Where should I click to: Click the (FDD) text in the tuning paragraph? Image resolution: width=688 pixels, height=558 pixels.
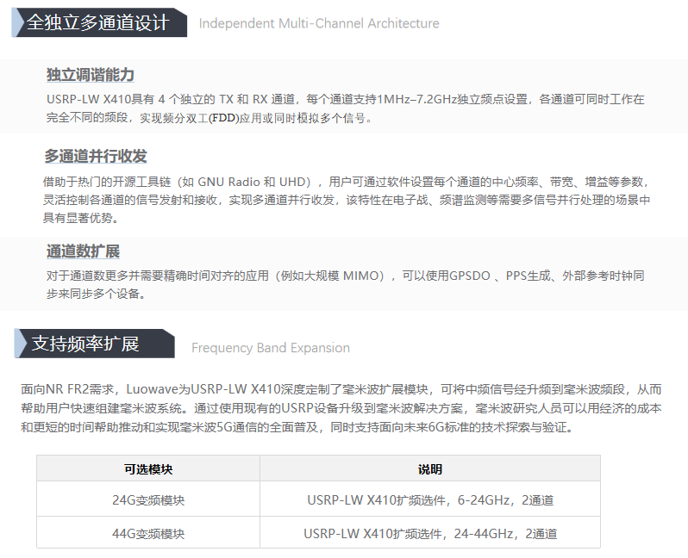coord(227,118)
